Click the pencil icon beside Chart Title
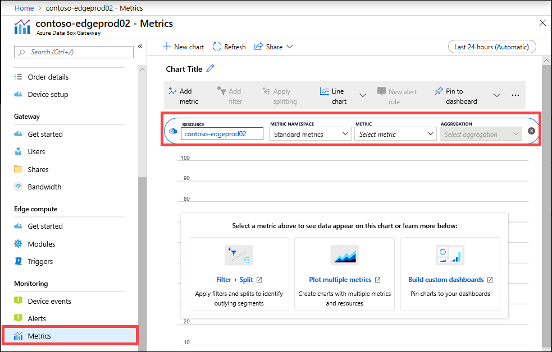 (210, 68)
